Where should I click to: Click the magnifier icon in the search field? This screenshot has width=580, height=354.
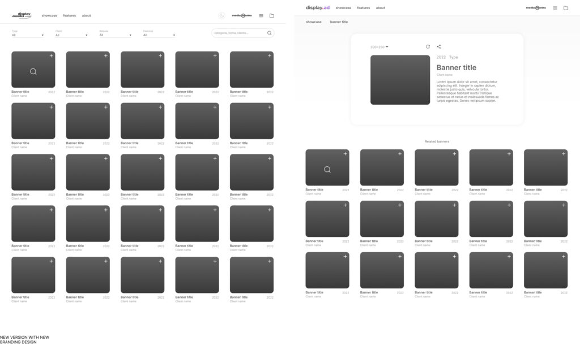point(269,33)
